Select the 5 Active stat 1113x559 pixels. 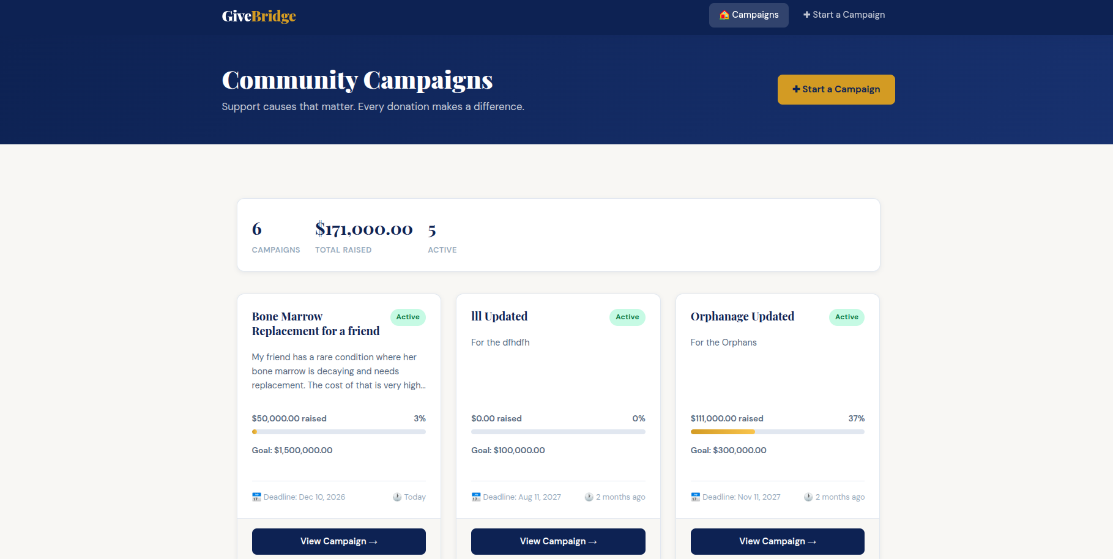pyautogui.click(x=442, y=237)
